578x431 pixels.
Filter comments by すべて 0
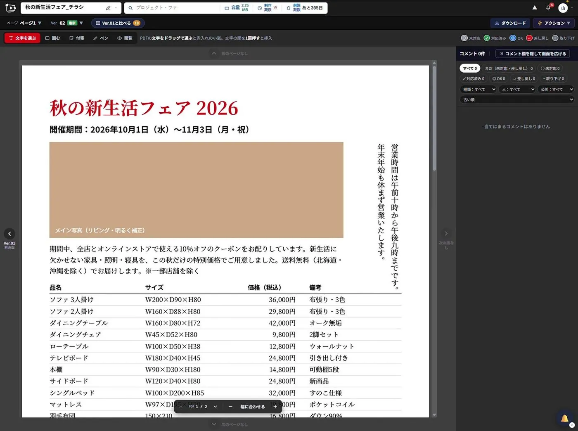pyautogui.click(x=470, y=69)
